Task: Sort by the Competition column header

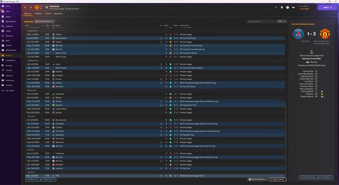Action: (184, 25)
